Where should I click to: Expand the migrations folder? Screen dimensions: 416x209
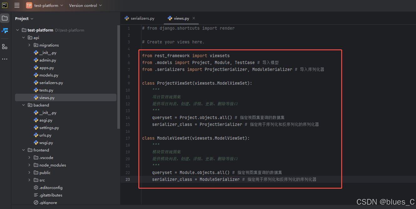point(29,45)
